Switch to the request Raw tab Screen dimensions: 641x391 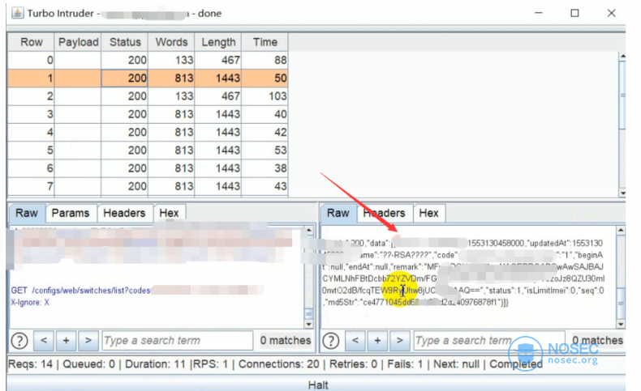pyautogui.click(x=27, y=213)
